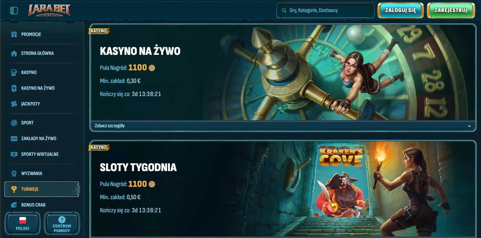Click the Strona Główna home icon
The width and height of the screenshot is (481, 238).
[14, 53]
